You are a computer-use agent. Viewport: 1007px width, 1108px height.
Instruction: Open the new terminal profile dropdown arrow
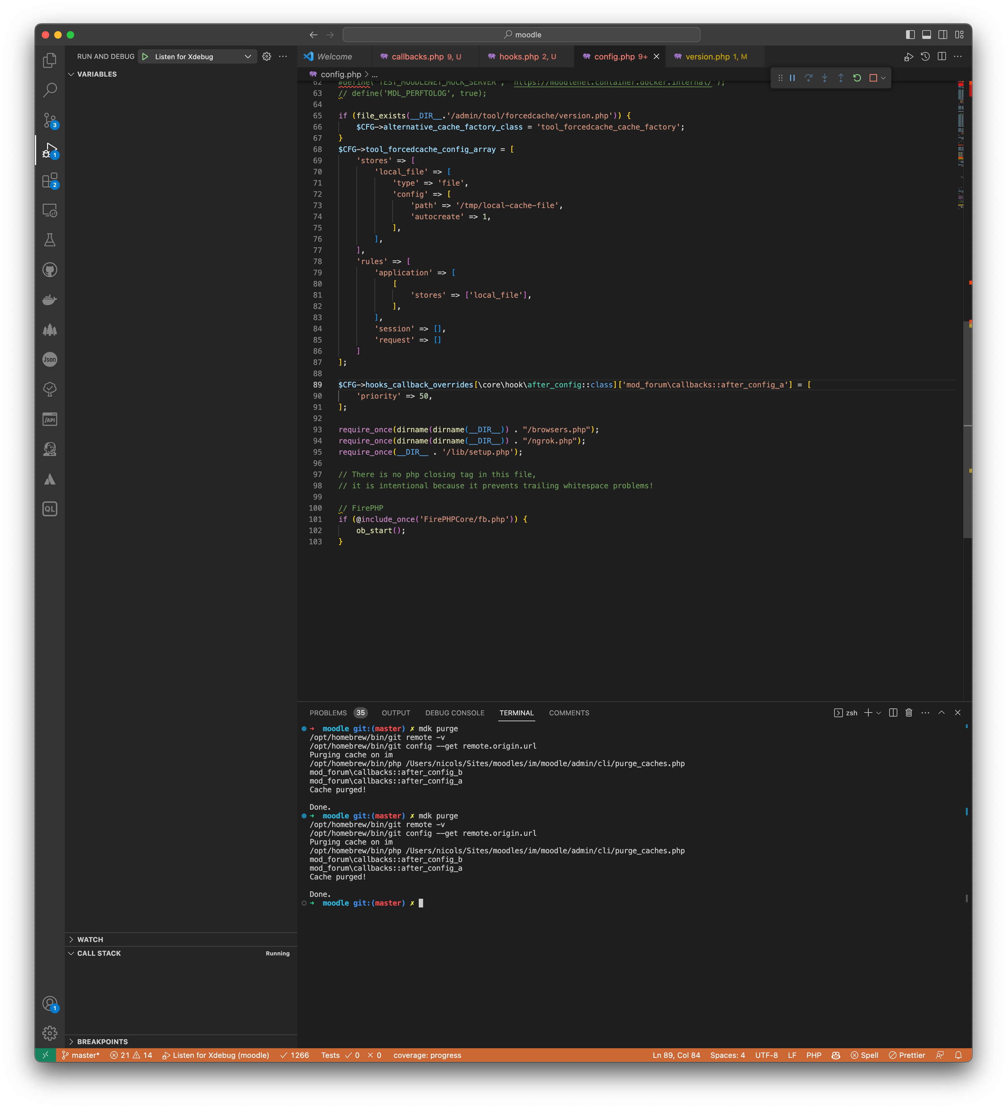[879, 713]
